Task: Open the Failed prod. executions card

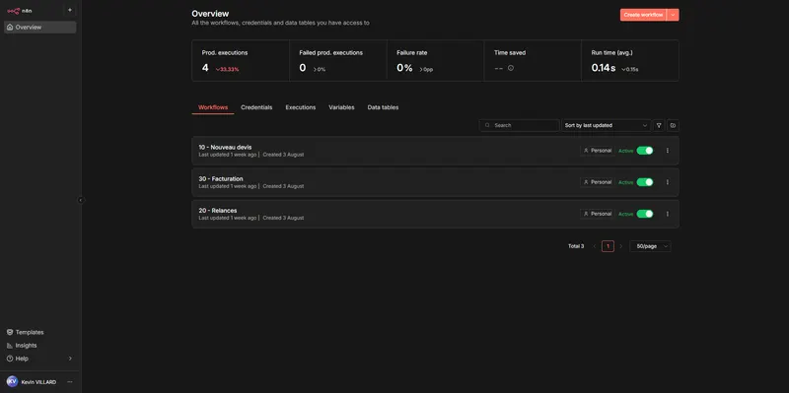Action: pos(338,61)
